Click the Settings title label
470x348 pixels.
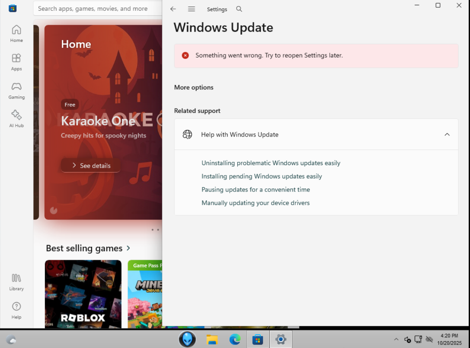[x=217, y=9]
